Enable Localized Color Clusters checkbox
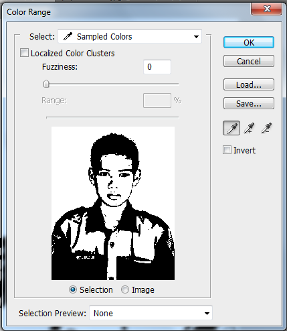Screen dimensions: 287x331 (x=24, y=53)
